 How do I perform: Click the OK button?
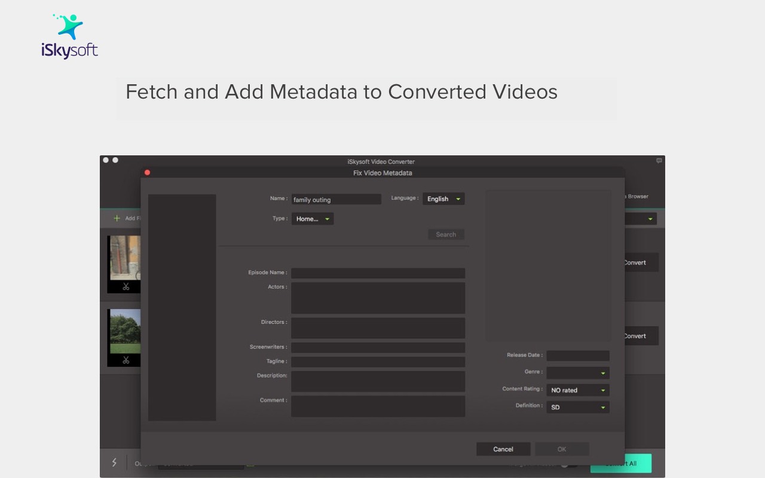point(562,449)
